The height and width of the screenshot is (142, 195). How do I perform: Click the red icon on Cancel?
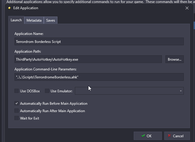(x=169, y=136)
